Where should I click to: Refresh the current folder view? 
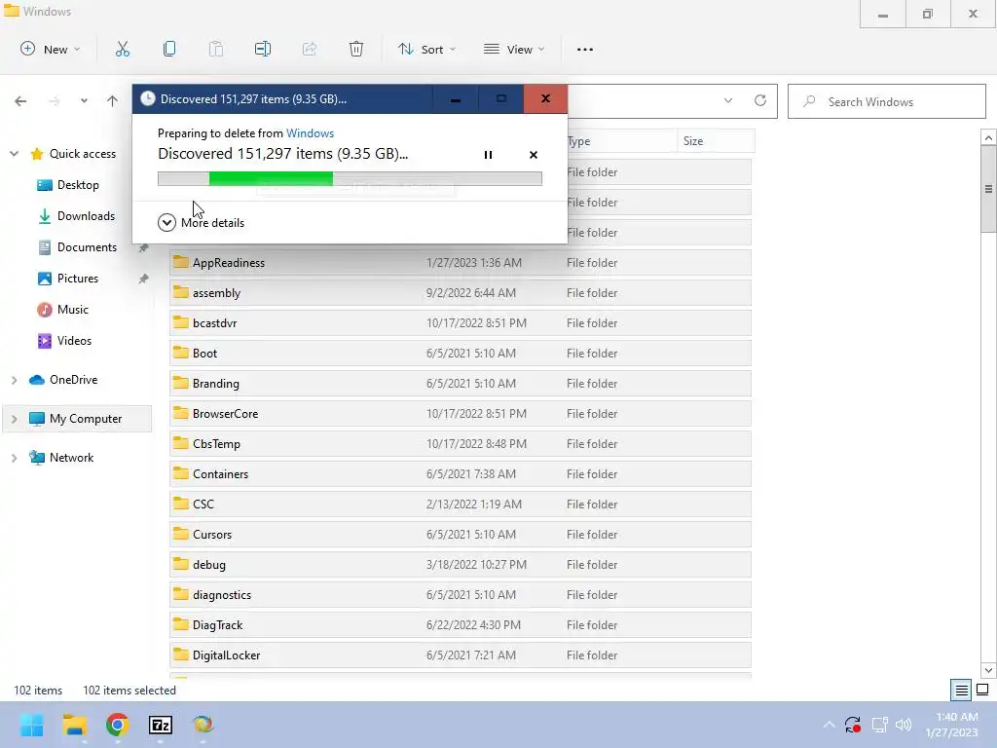759,100
